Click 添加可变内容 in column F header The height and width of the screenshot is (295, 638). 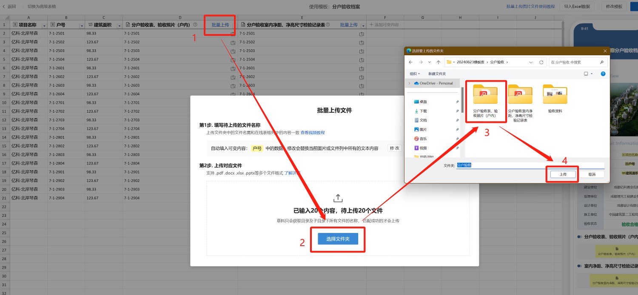pyautogui.click(x=384, y=25)
